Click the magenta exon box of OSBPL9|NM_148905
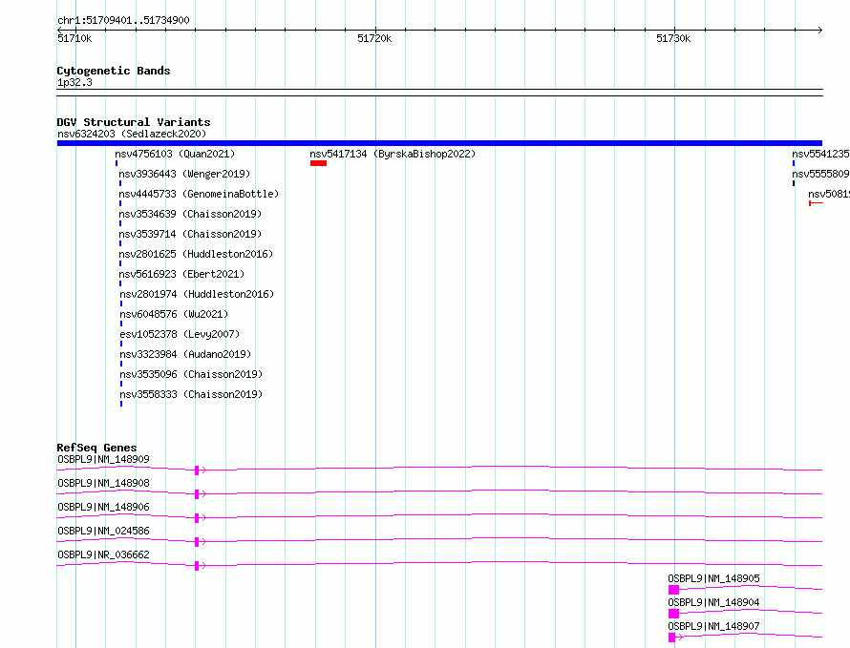850x648 pixels. (674, 590)
